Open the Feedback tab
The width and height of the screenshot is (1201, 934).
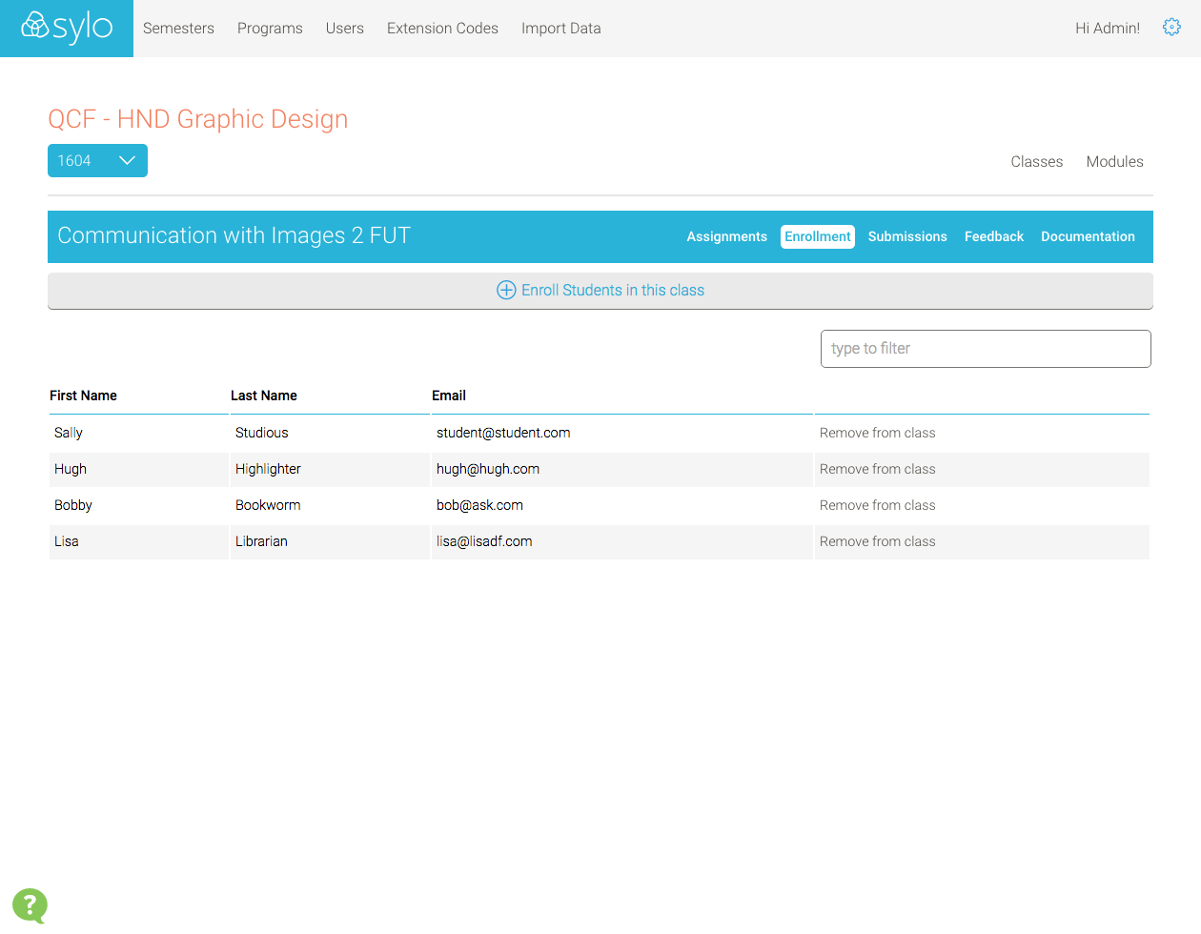pyautogui.click(x=993, y=236)
